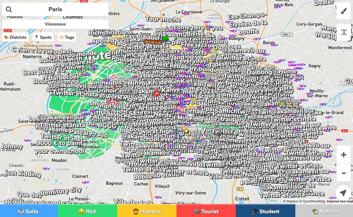Select the Student category tab
The width and height of the screenshot is (353, 217).
tap(266, 211)
